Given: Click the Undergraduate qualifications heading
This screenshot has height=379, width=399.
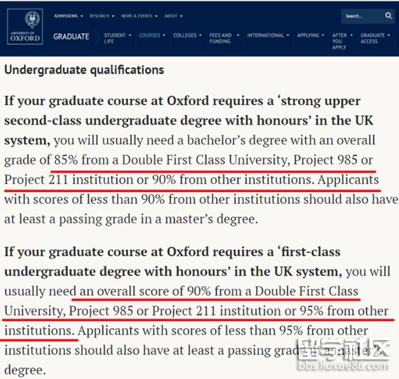Looking at the screenshot, I should (x=84, y=70).
